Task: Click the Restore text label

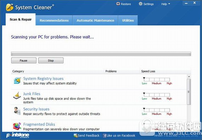Action: point(126,4)
